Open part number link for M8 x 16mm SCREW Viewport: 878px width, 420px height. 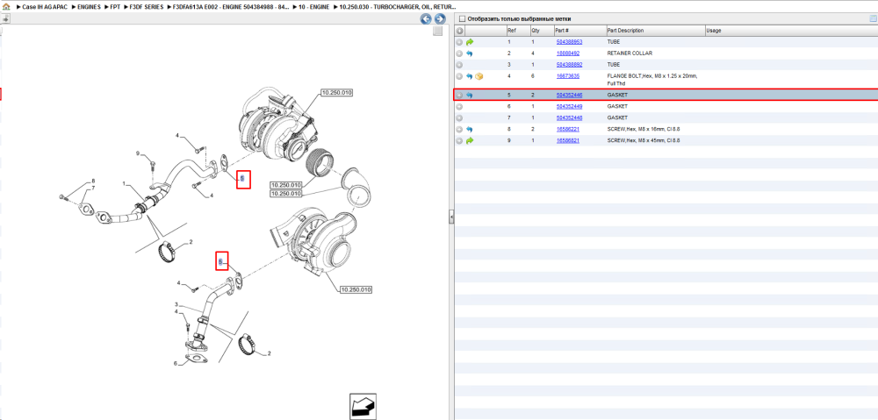pos(567,129)
